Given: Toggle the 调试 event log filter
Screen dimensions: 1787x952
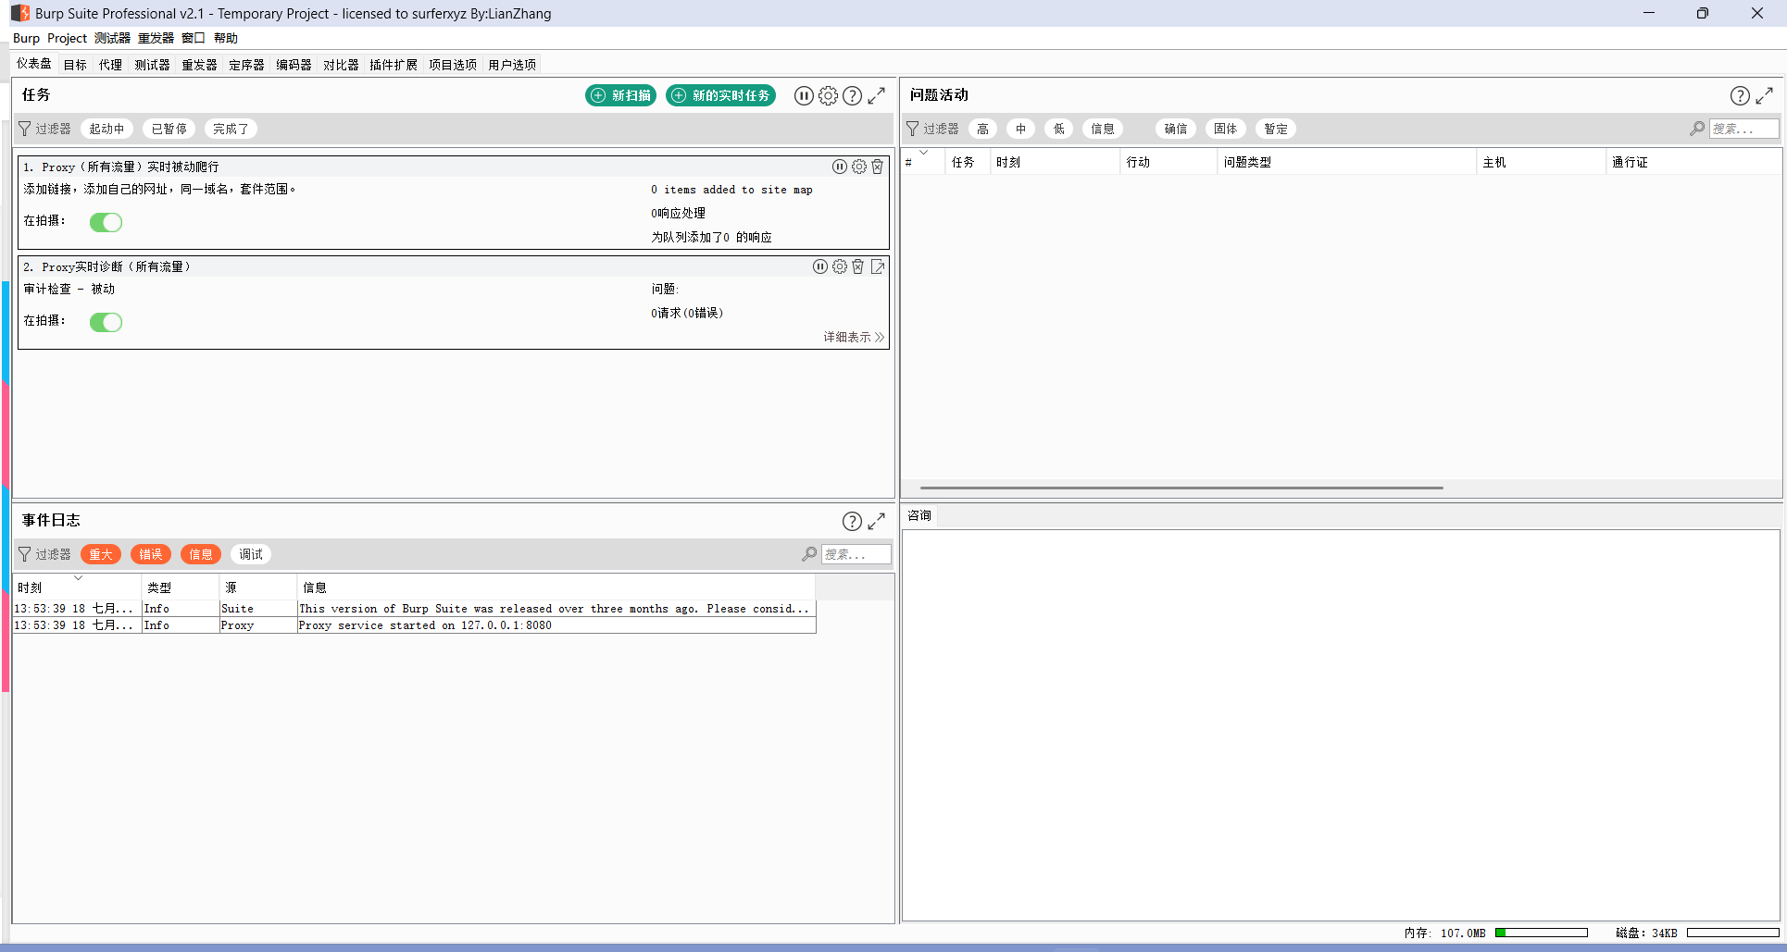Looking at the screenshot, I should click(x=251, y=554).
